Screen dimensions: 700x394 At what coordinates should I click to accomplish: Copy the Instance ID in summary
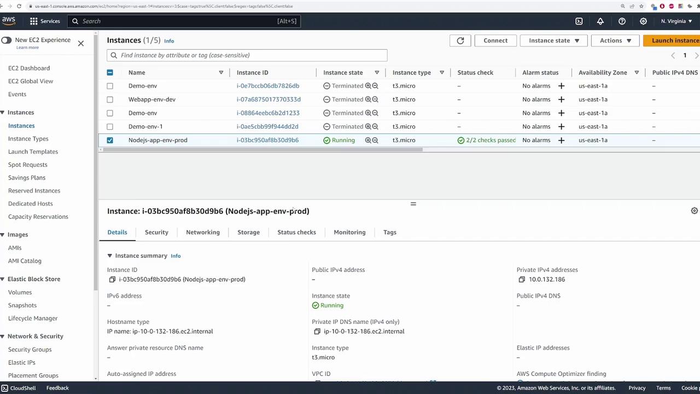point(112,280)
